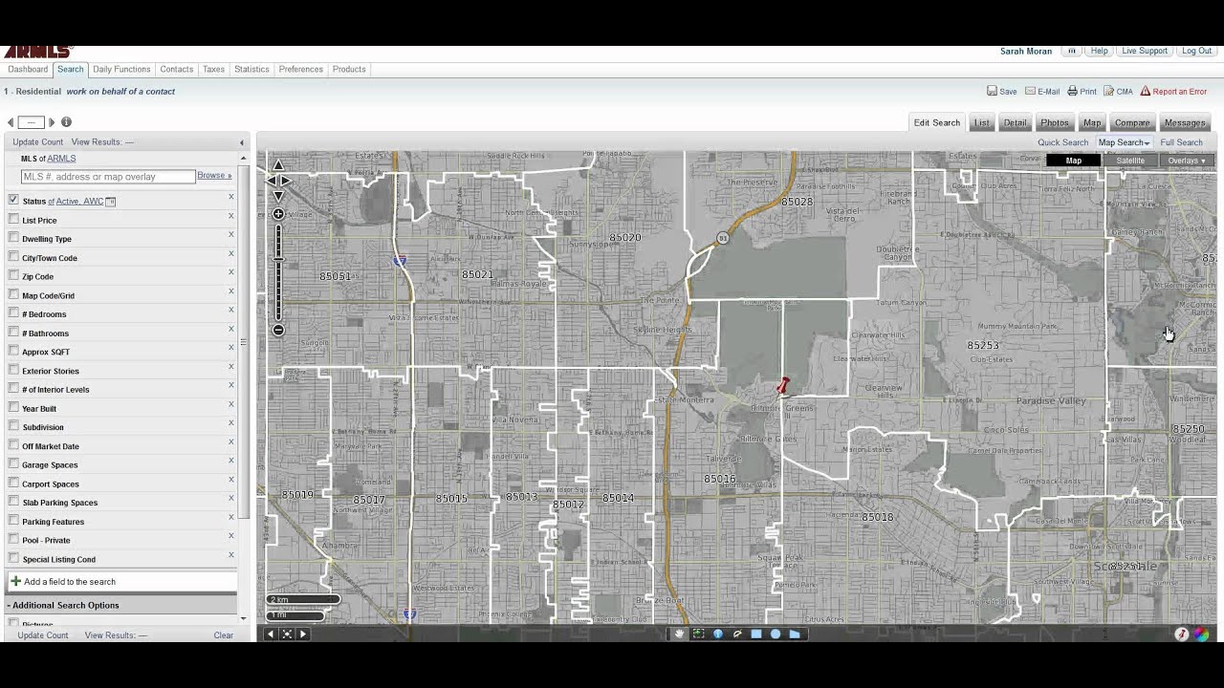Open Status field picker icon
This screenshot has width=1224, height=688.
[111, 202]
